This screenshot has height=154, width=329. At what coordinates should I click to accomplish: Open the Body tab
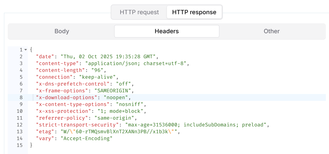62,31
